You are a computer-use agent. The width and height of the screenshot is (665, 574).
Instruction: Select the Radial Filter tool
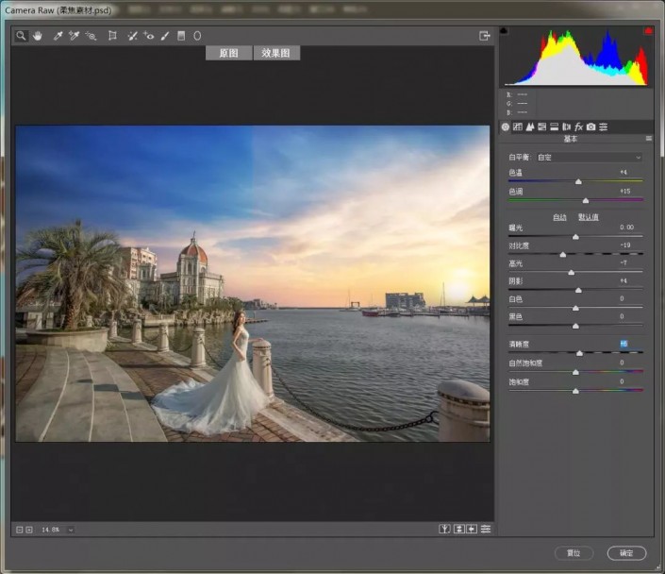point(197,36)
